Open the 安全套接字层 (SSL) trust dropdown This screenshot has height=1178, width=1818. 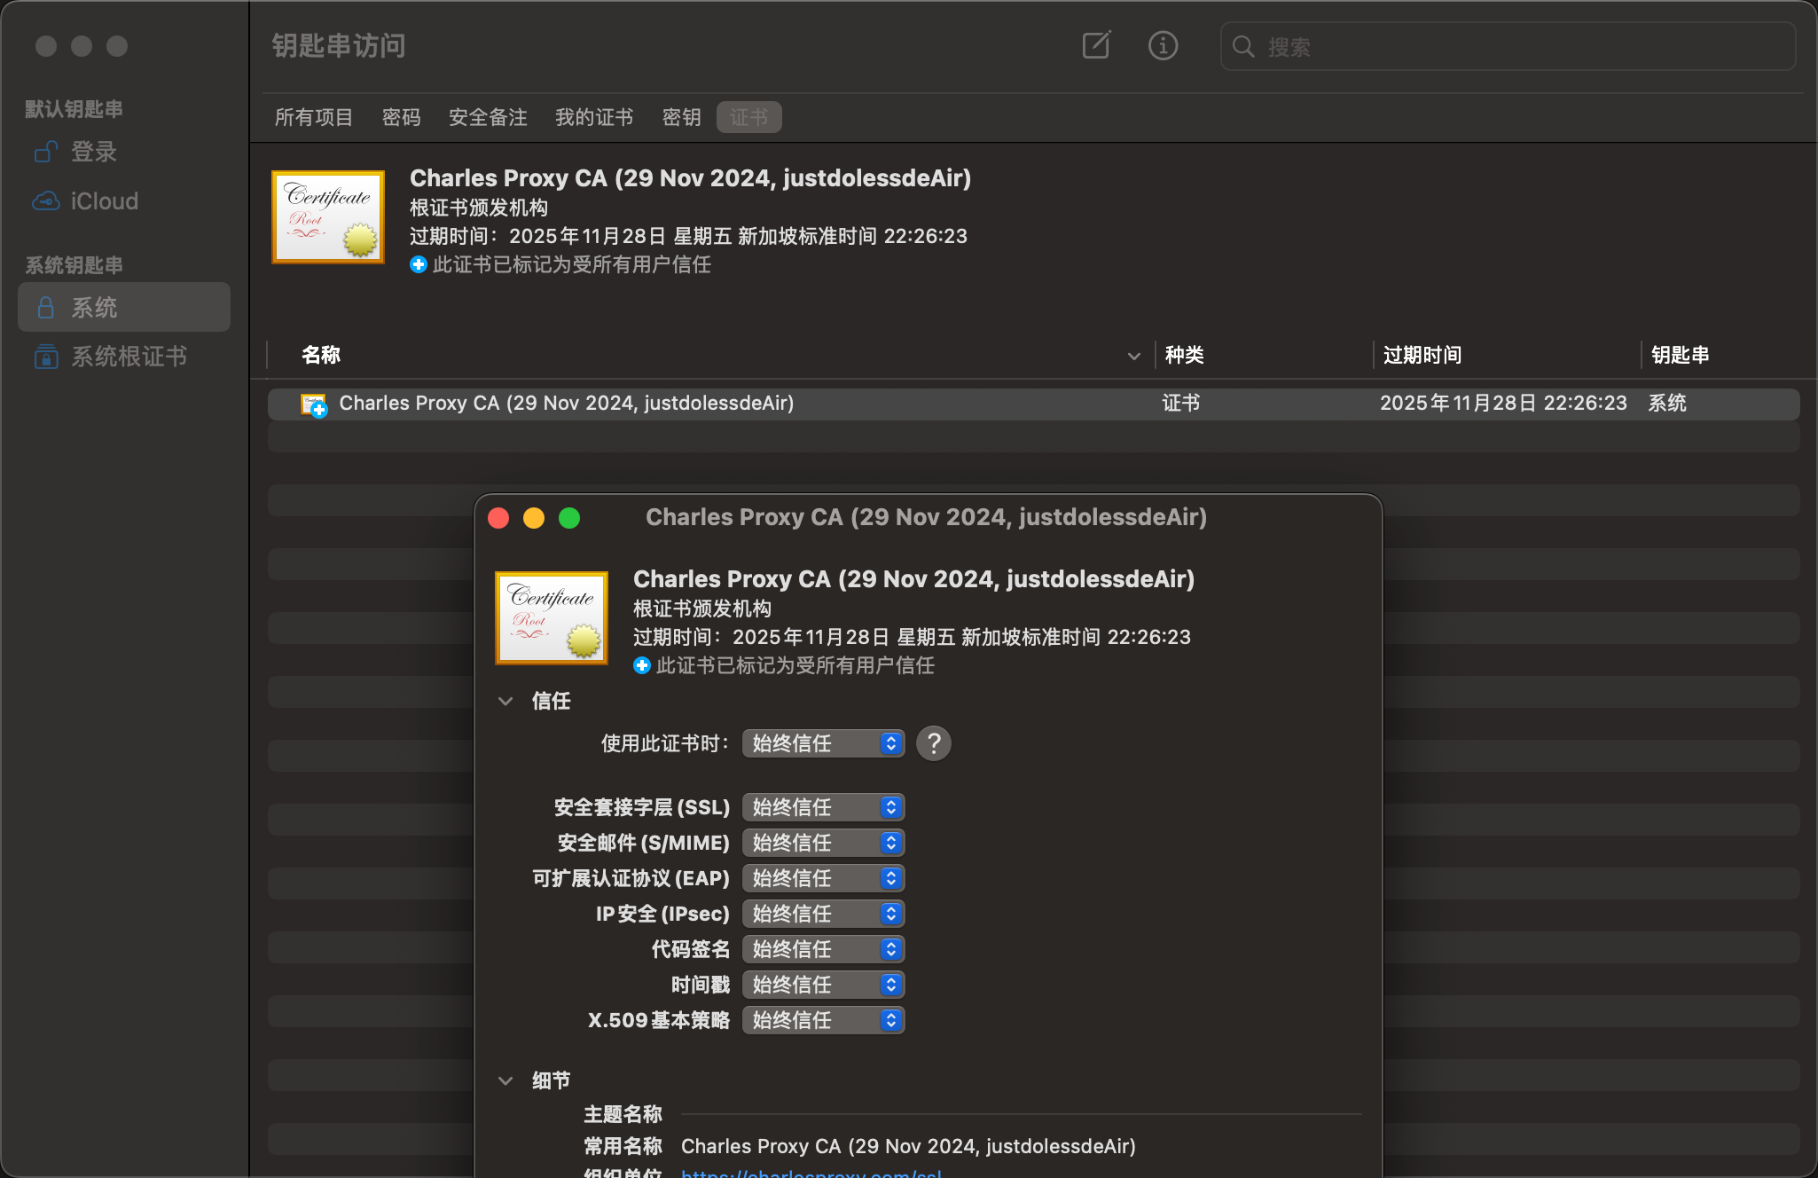point(824,807)
